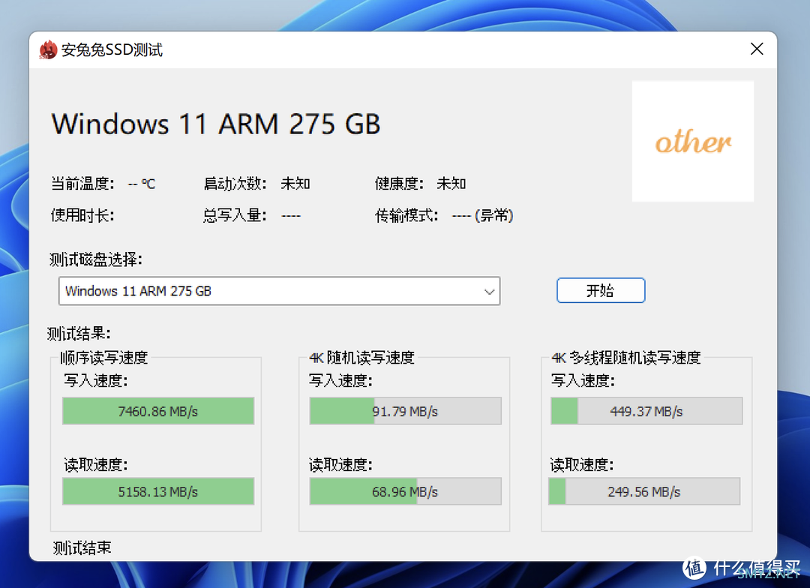The image size is (810, 588).
Task: Click the 总写入量 label
Action: click(x=235, y=215)
